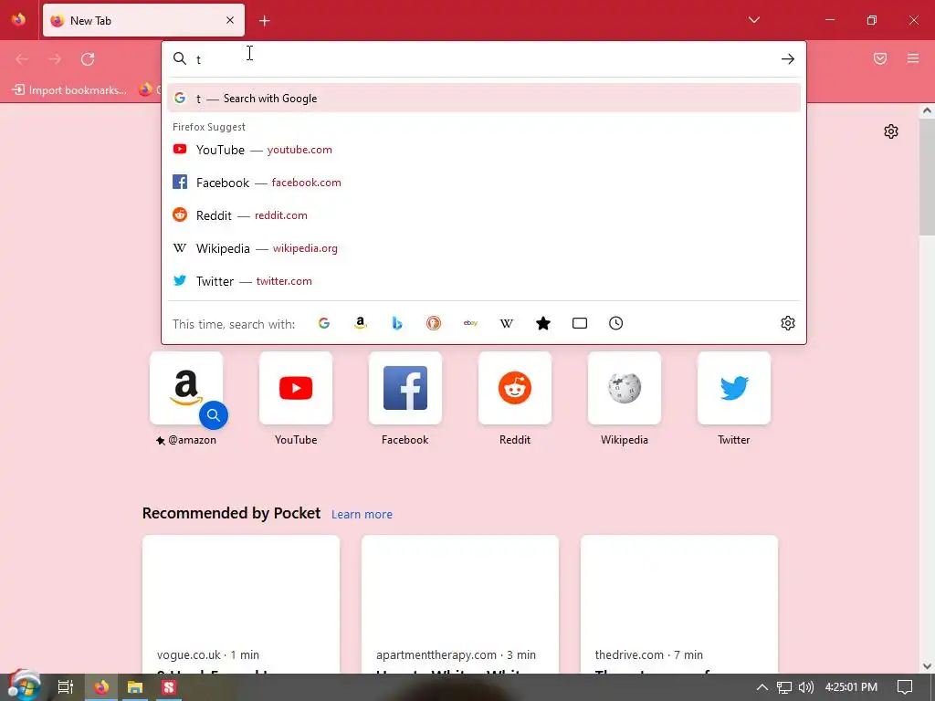Viewport: 935px width, 701px height.
Task: Click Import bookmarks in bookmarks toolbar
Action: pos(69,90)
